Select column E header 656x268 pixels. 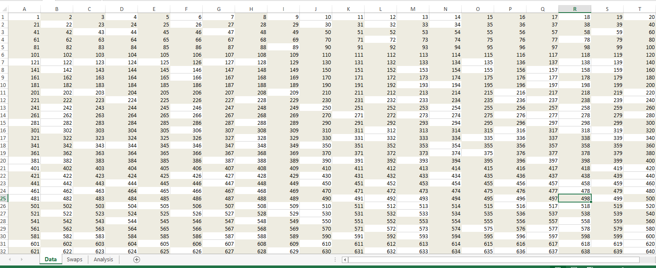pyautogui.click(x=154, y=9)
